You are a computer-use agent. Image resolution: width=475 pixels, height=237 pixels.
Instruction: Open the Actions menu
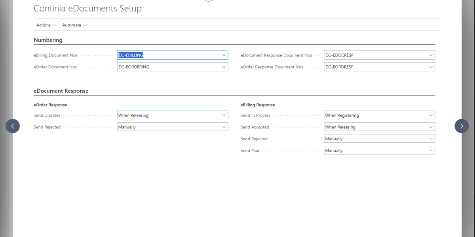click(46, 25)
